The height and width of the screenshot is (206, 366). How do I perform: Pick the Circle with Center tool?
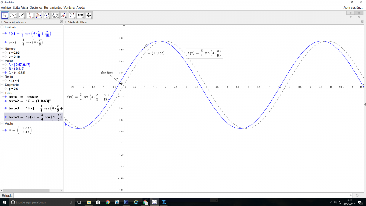click(47, 15)
